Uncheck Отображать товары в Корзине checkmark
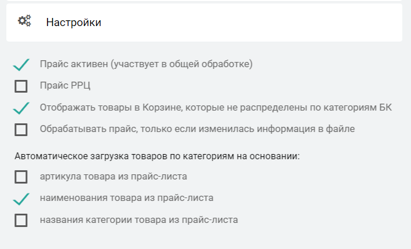Viewport: 411px width, 249px height. pos(21,108)
